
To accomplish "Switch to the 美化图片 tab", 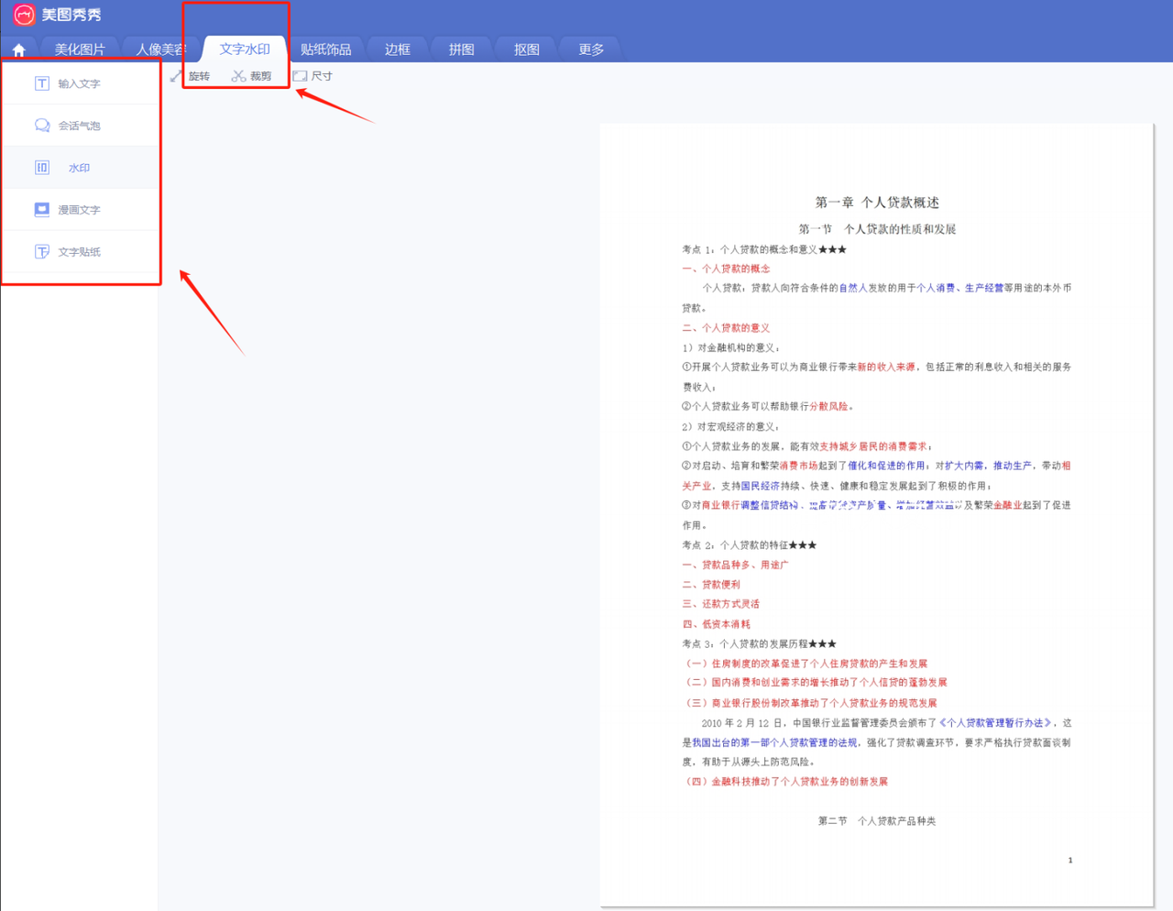I will pyautogui.click(x=80, y=49).
